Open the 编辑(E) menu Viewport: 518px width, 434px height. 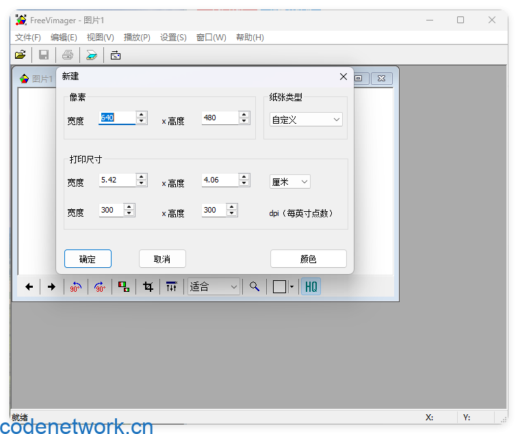[x=64, y=38]
